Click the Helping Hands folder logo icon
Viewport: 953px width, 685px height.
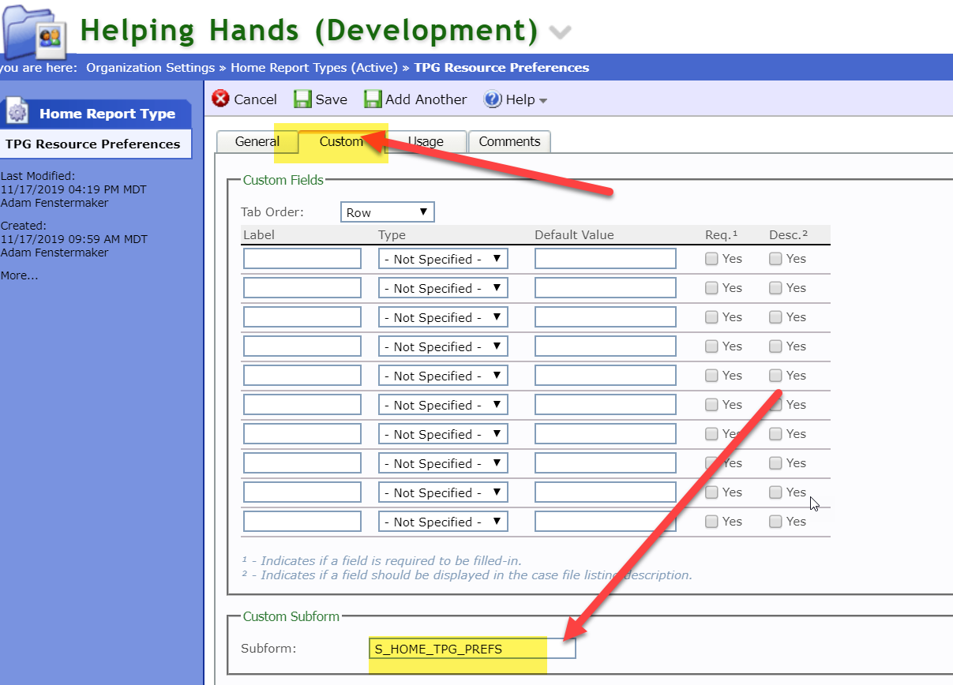click(x=36, y=32)
